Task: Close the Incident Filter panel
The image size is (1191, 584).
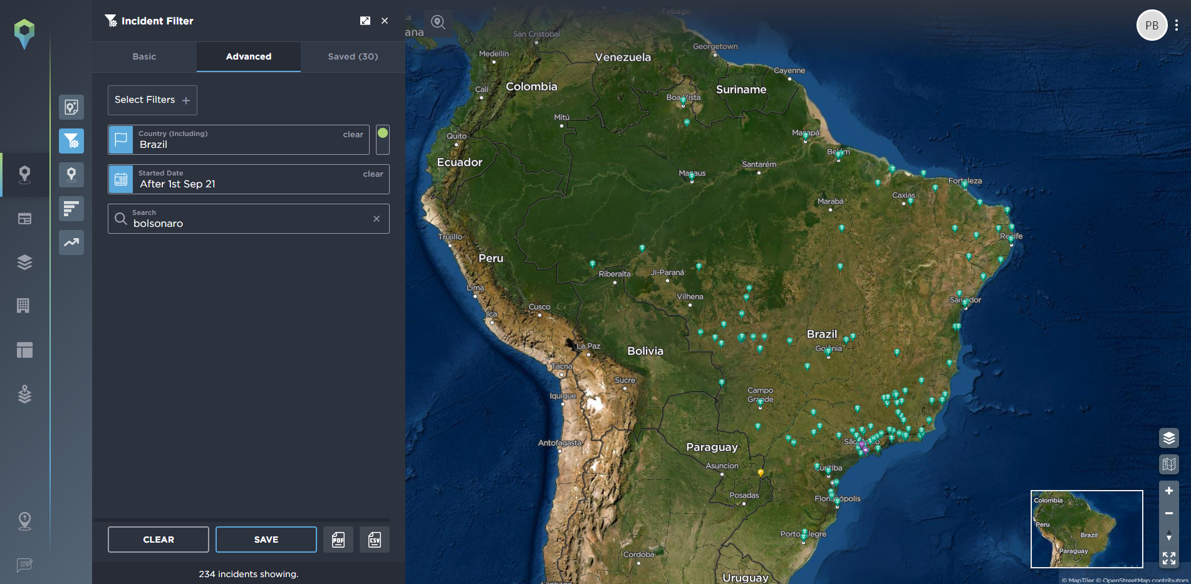Action: [385, 21]
